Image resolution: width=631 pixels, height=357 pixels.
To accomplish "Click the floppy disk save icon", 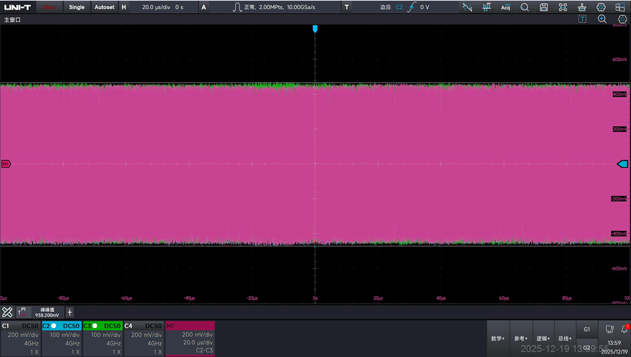I will click(543, 7).
